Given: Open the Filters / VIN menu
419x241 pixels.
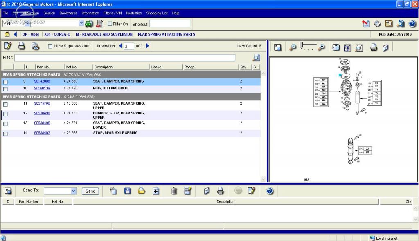Looking at the screenshot, I should (x=113, y=13).
